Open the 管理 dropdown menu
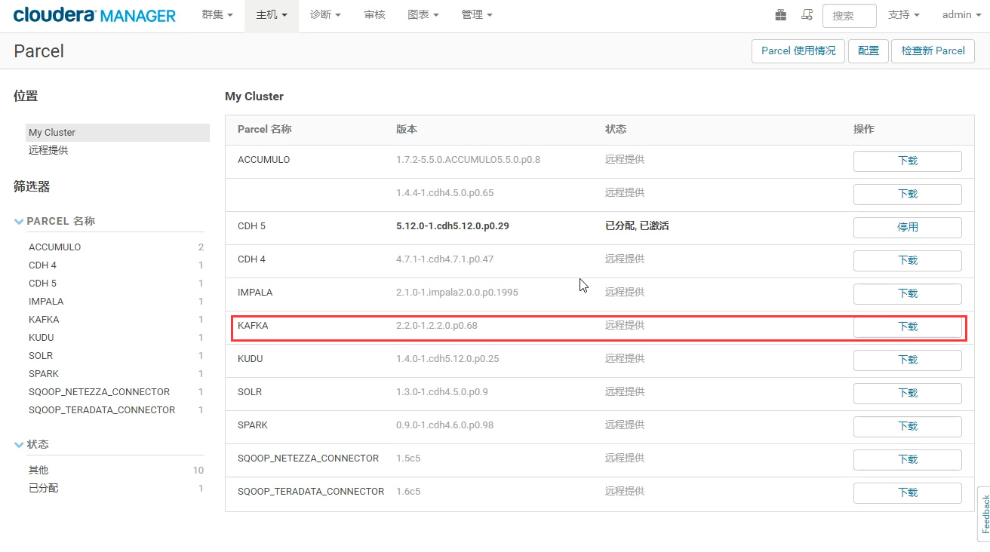990x552 pixels. click(477, 15)
